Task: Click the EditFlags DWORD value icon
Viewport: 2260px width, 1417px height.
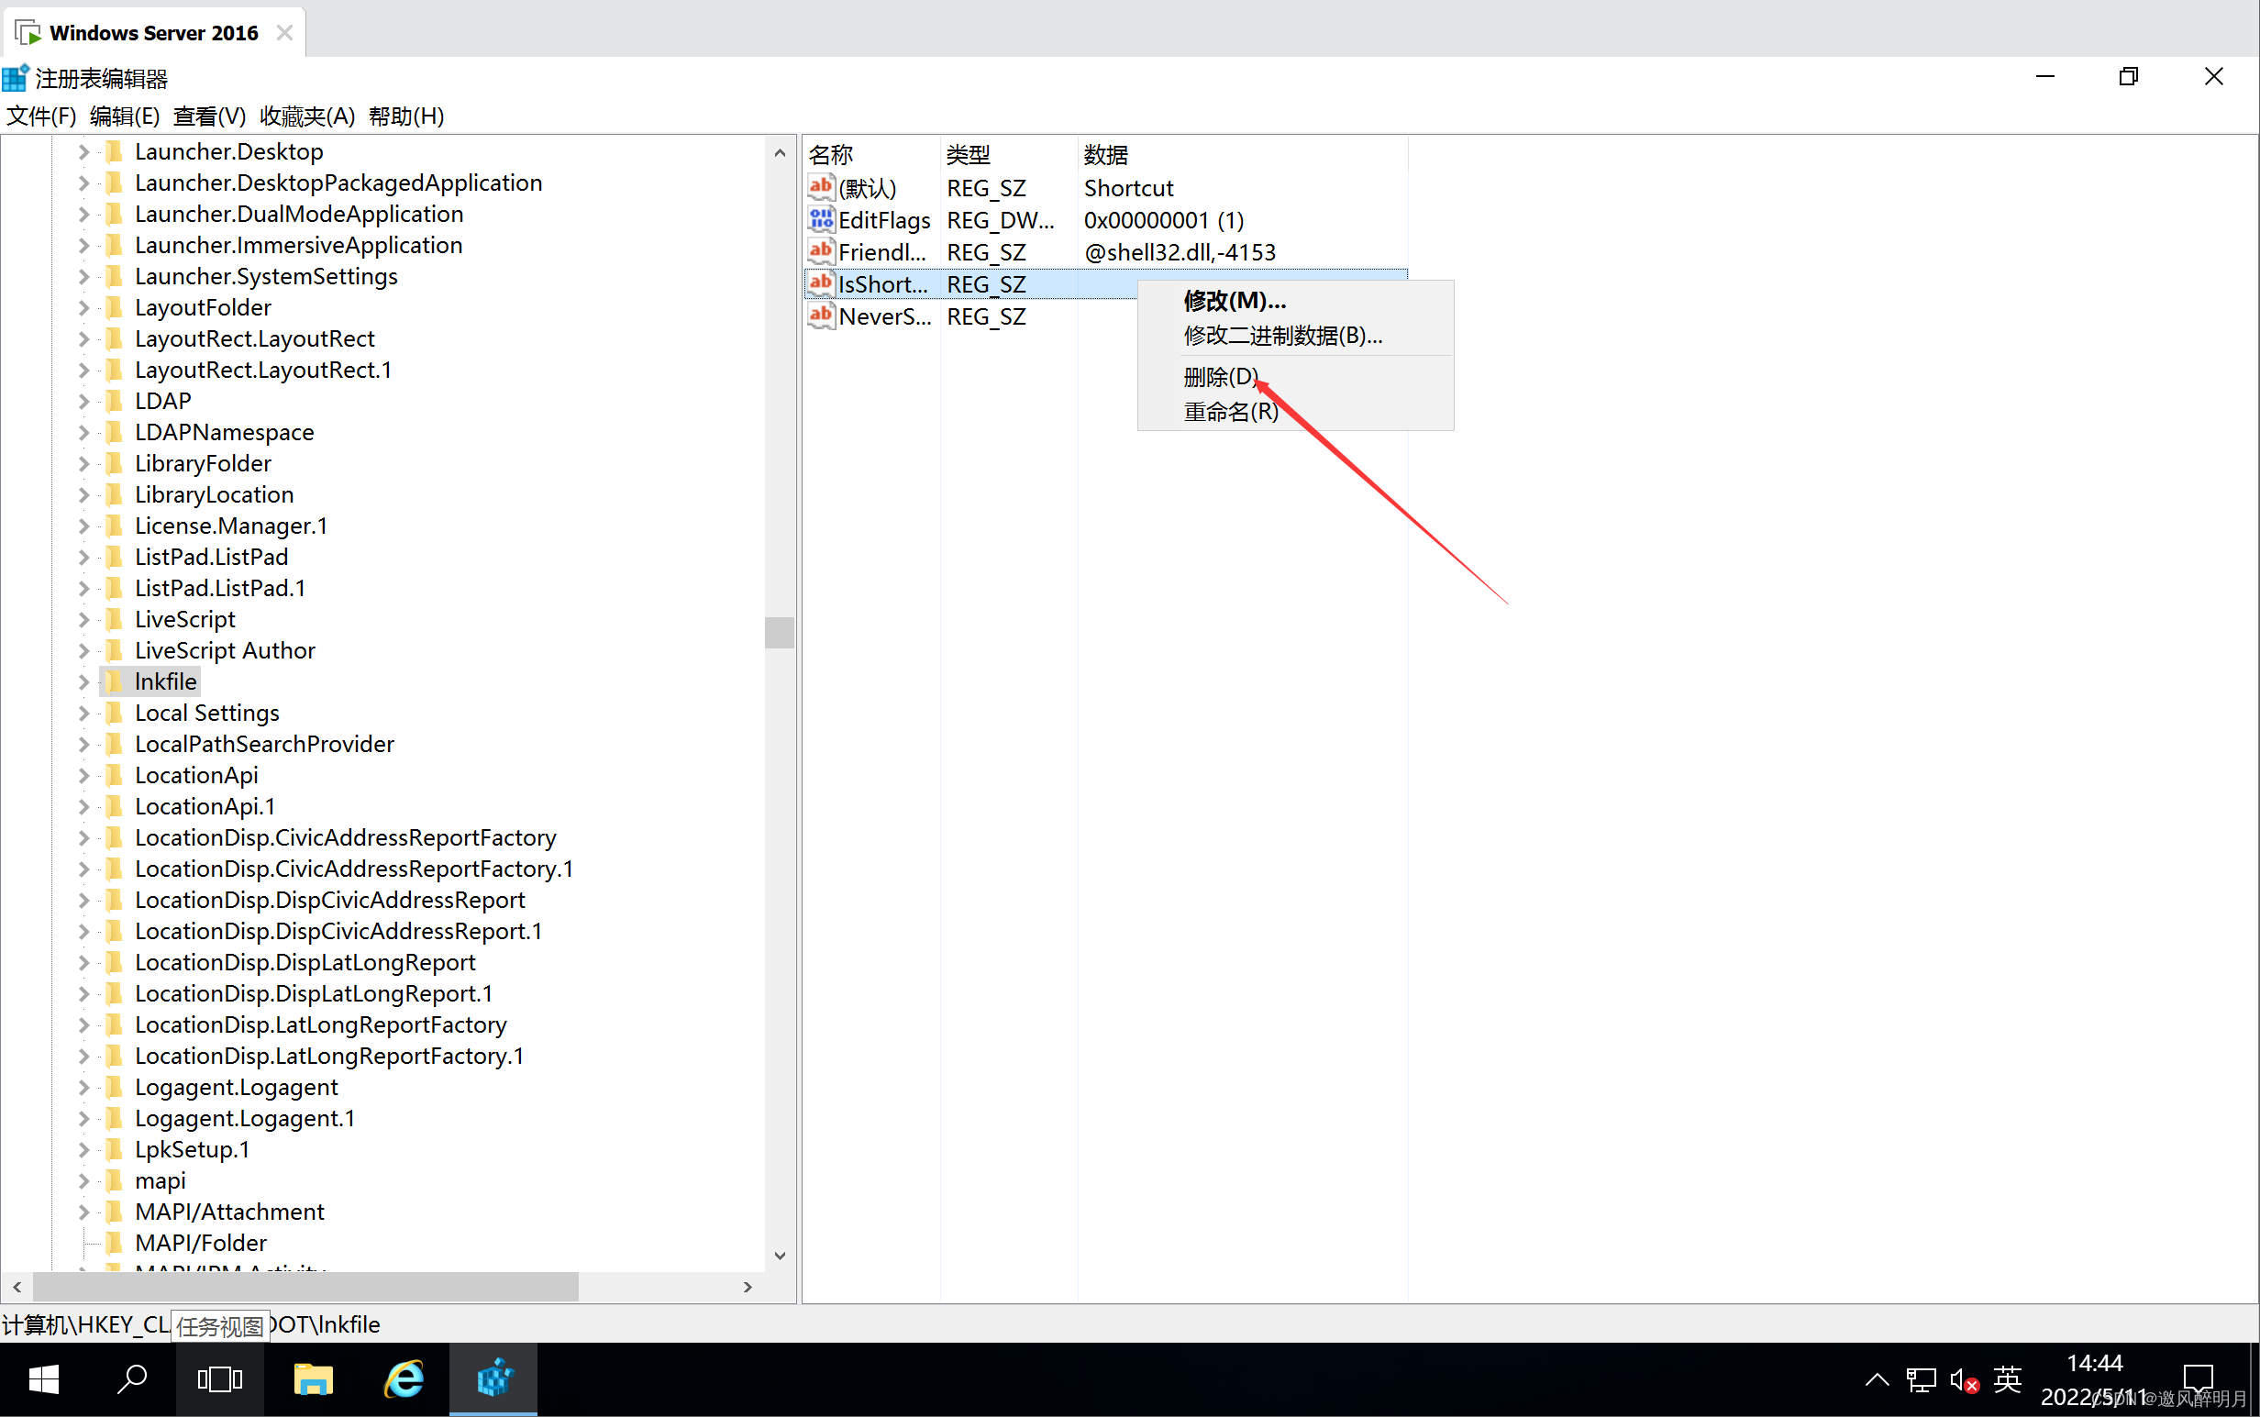Action: (821, 219)
